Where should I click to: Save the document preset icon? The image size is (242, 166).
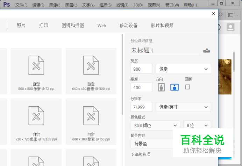(206, 50)
